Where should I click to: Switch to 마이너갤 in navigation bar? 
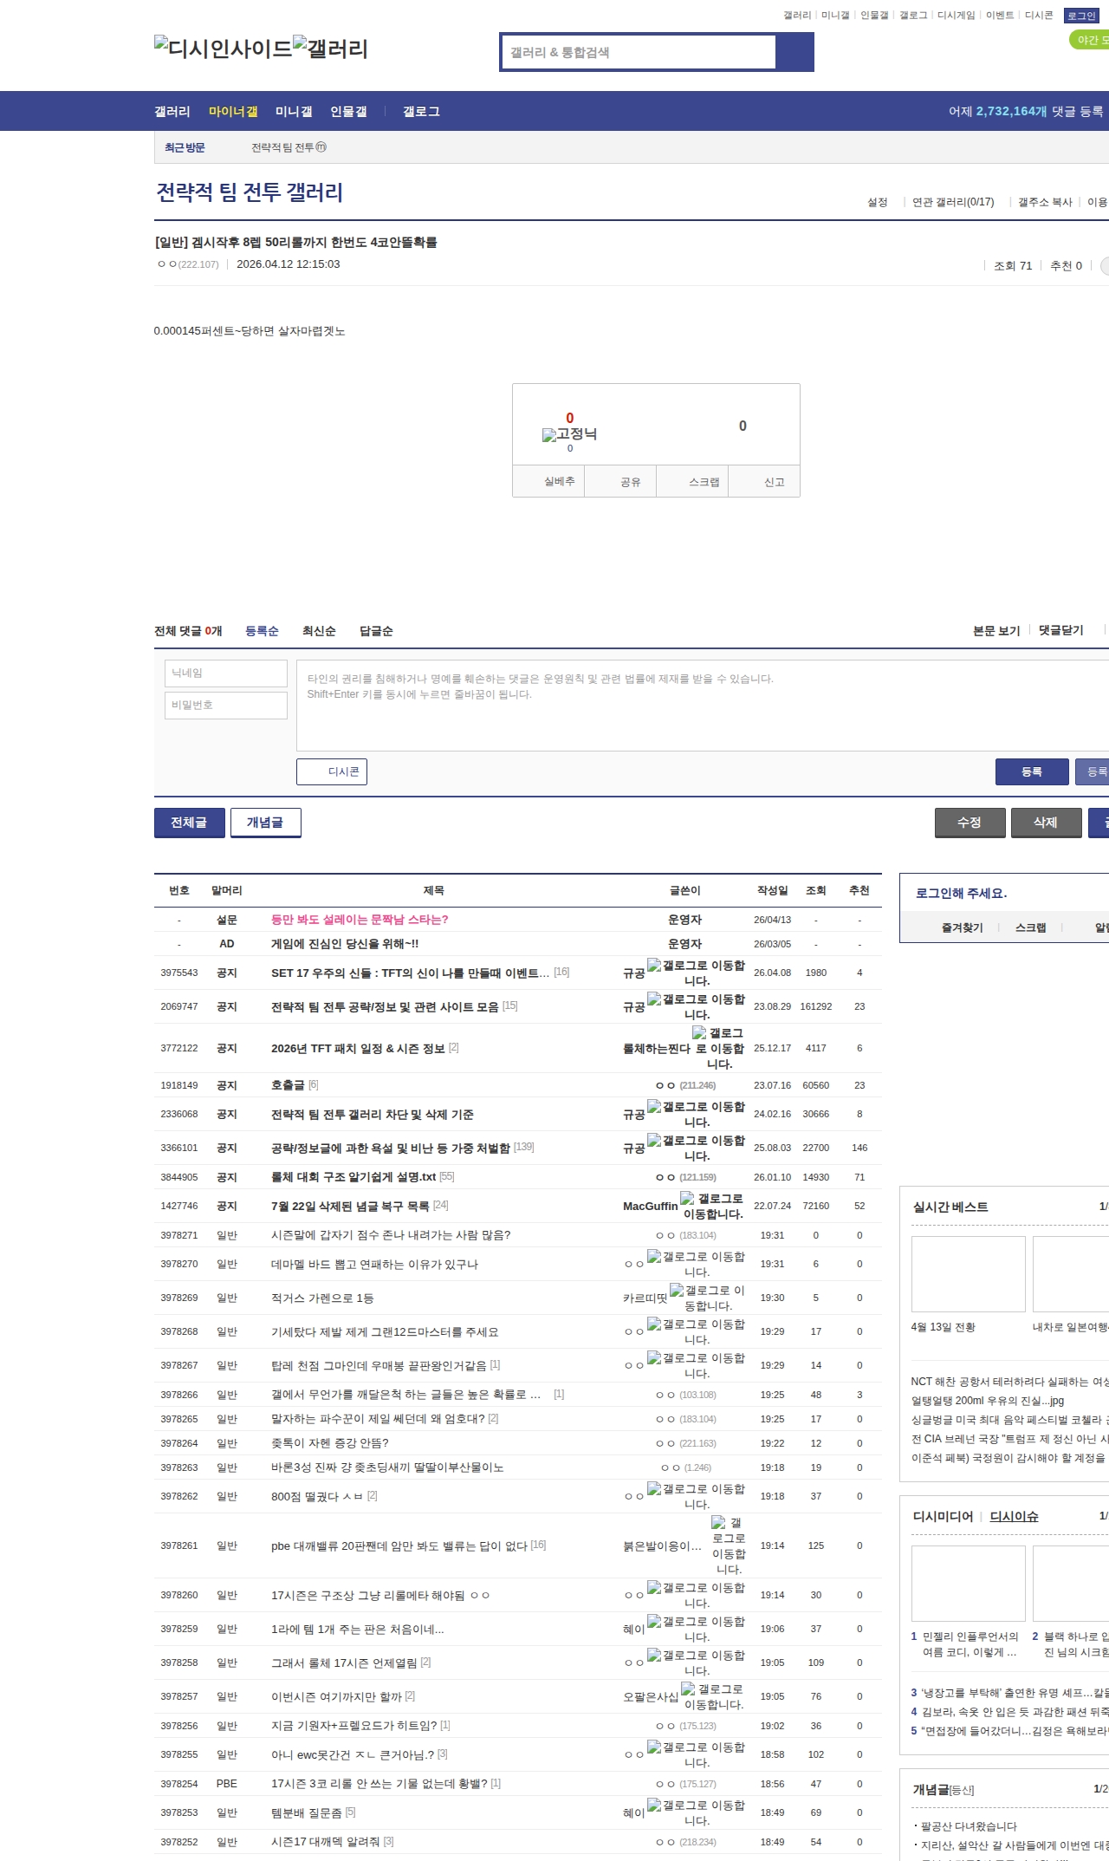pyautogui.click(x=233, y=111)
